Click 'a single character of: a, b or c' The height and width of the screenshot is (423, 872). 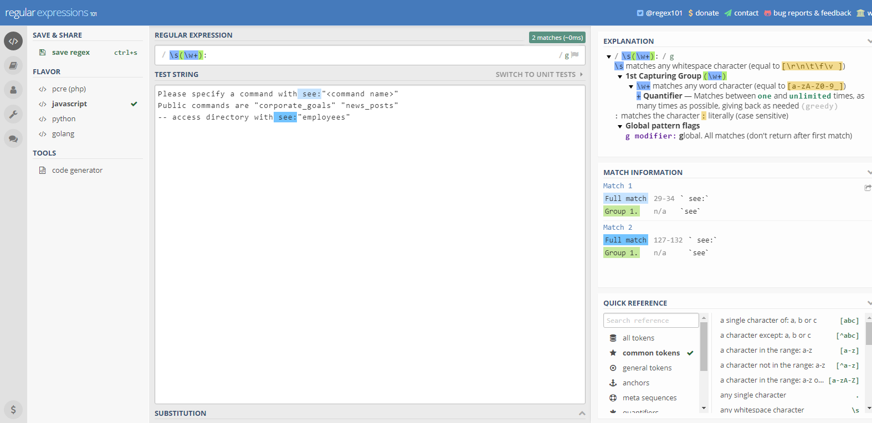click(x=768, y=321)
